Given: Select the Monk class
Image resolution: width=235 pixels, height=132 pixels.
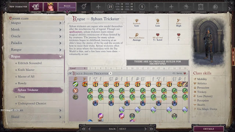Looking at the screenshot, I should pyautogui.click(x=36, y=29).
